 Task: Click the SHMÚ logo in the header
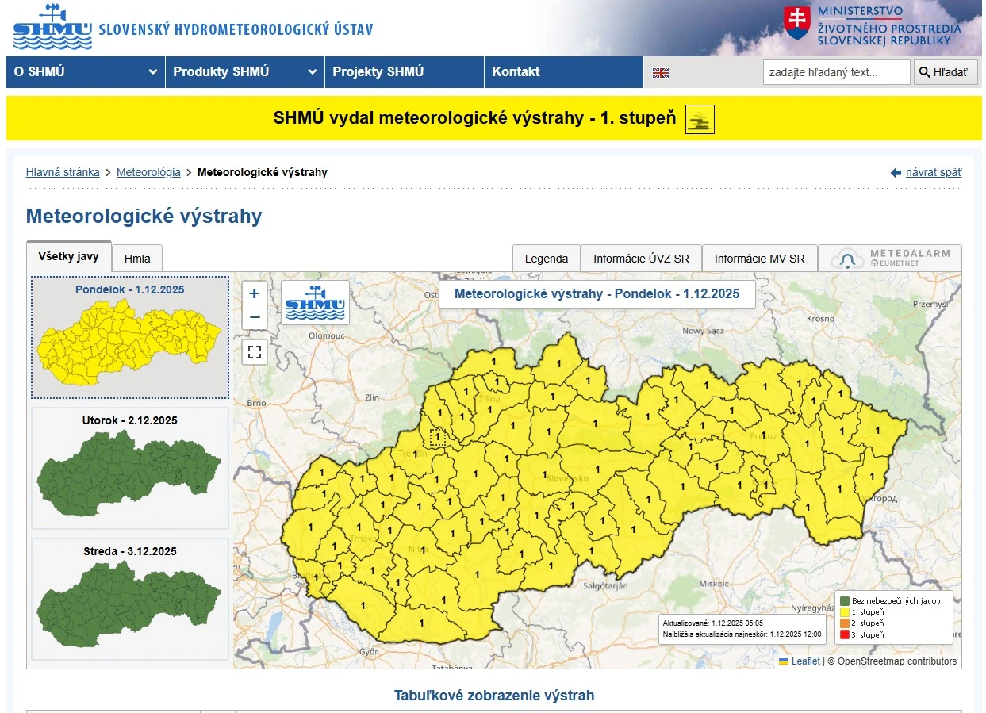52,28
